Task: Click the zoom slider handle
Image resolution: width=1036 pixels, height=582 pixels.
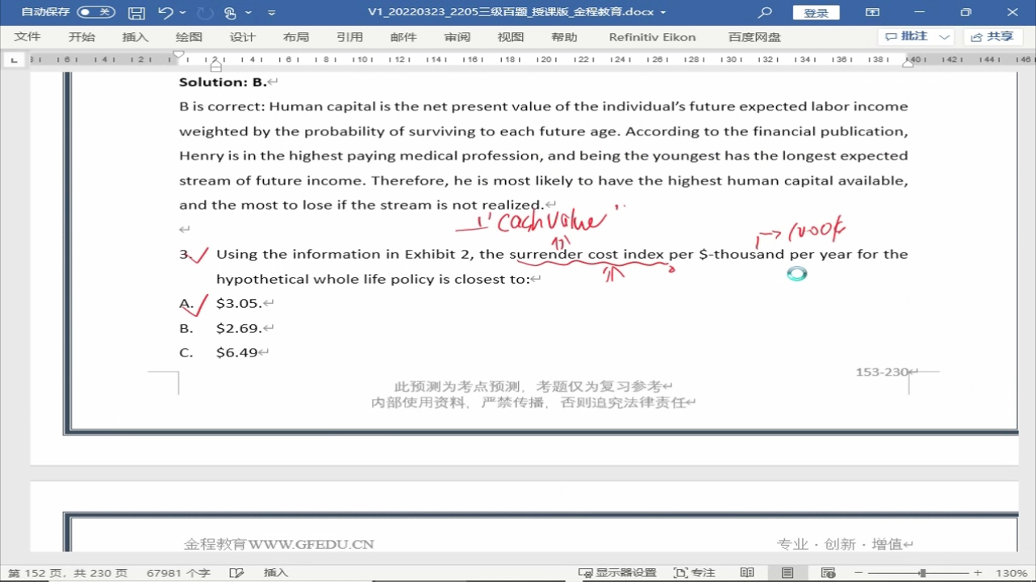Action: [922, 572]
